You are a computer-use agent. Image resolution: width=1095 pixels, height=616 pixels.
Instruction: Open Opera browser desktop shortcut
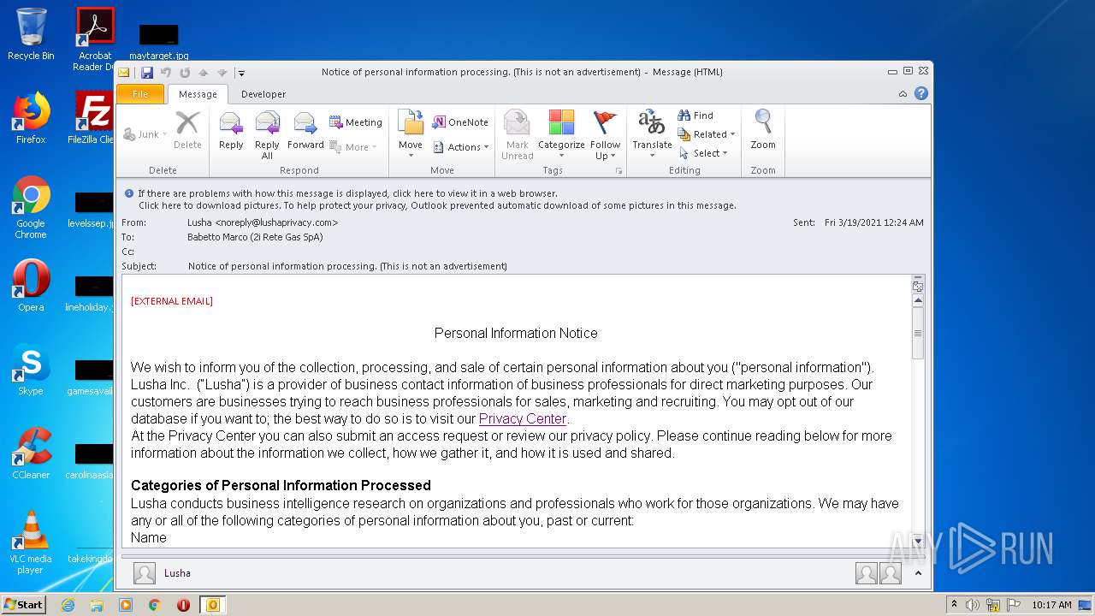coord(31,286)
